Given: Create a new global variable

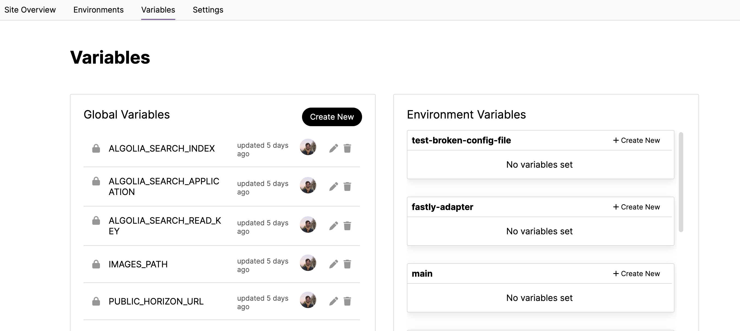Looking at the screenshot, I should 332,117.
